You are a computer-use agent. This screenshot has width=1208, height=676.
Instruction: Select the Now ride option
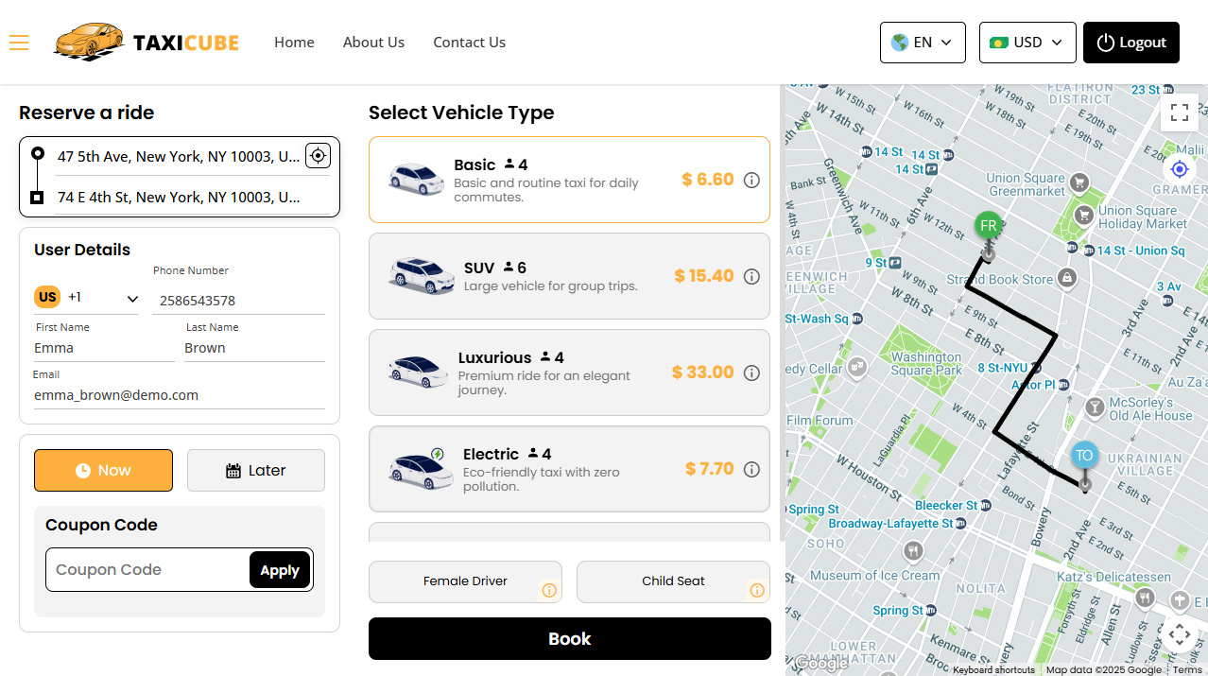(x=103, y=470)
